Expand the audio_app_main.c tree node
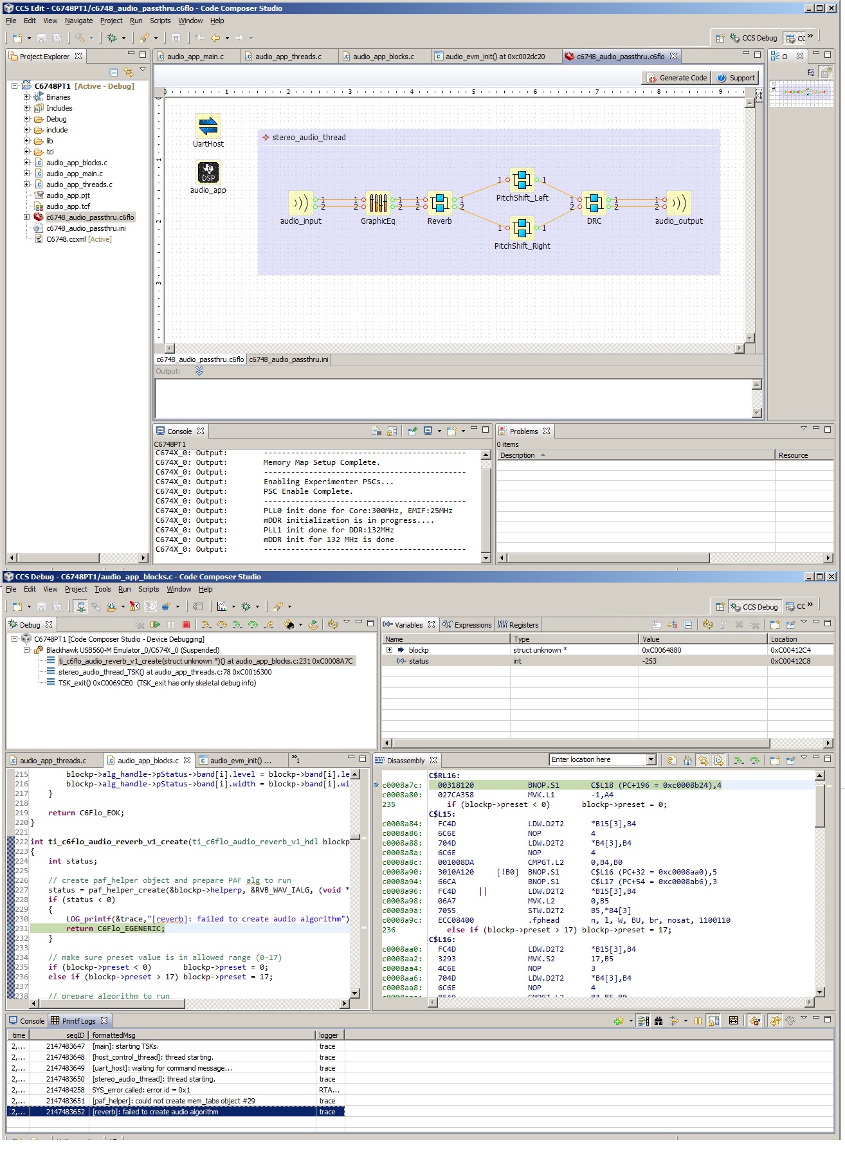The image size is (845, 1160). pos(27,174)
